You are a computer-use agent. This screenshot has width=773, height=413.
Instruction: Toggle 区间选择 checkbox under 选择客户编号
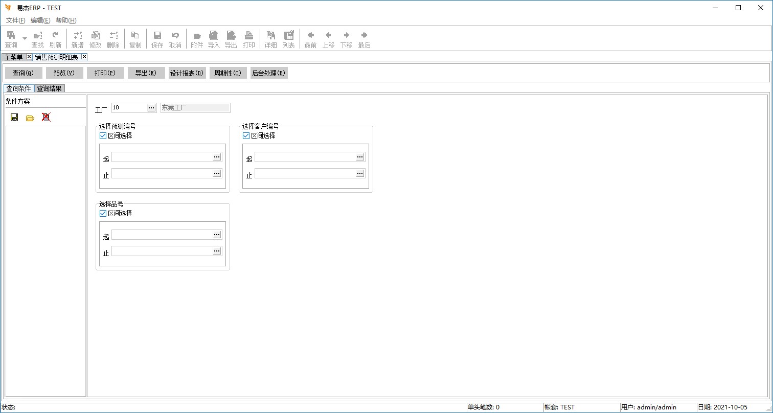click(x=246, y=136)
